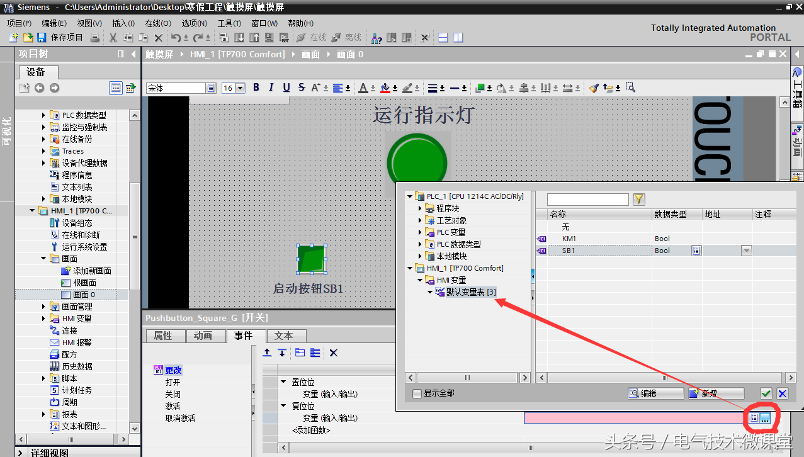The width and height of the screenshot is (804, 457).
Task: Collapse the 置位位 function group
Action: [283, 382]
